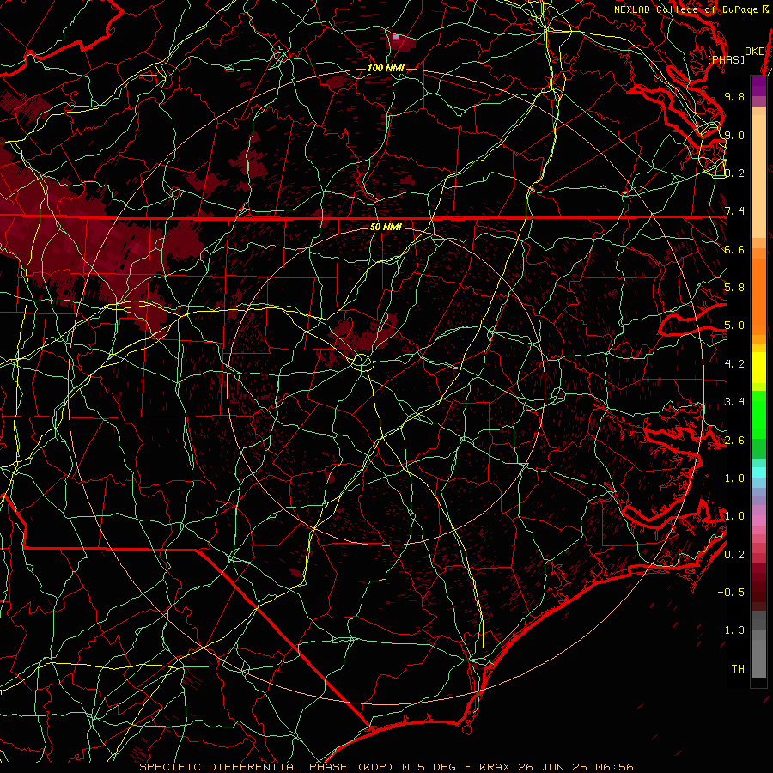Click the 2.6 value on the color scale
Screen dimensions: 773x773
[x=734, y=441]
